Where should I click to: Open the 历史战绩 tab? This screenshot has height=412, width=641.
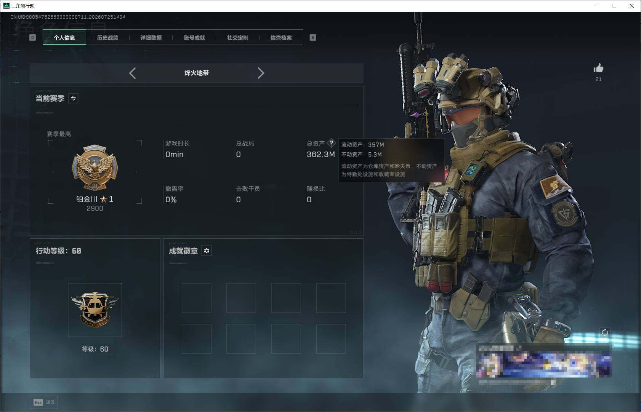coord(107,37)
